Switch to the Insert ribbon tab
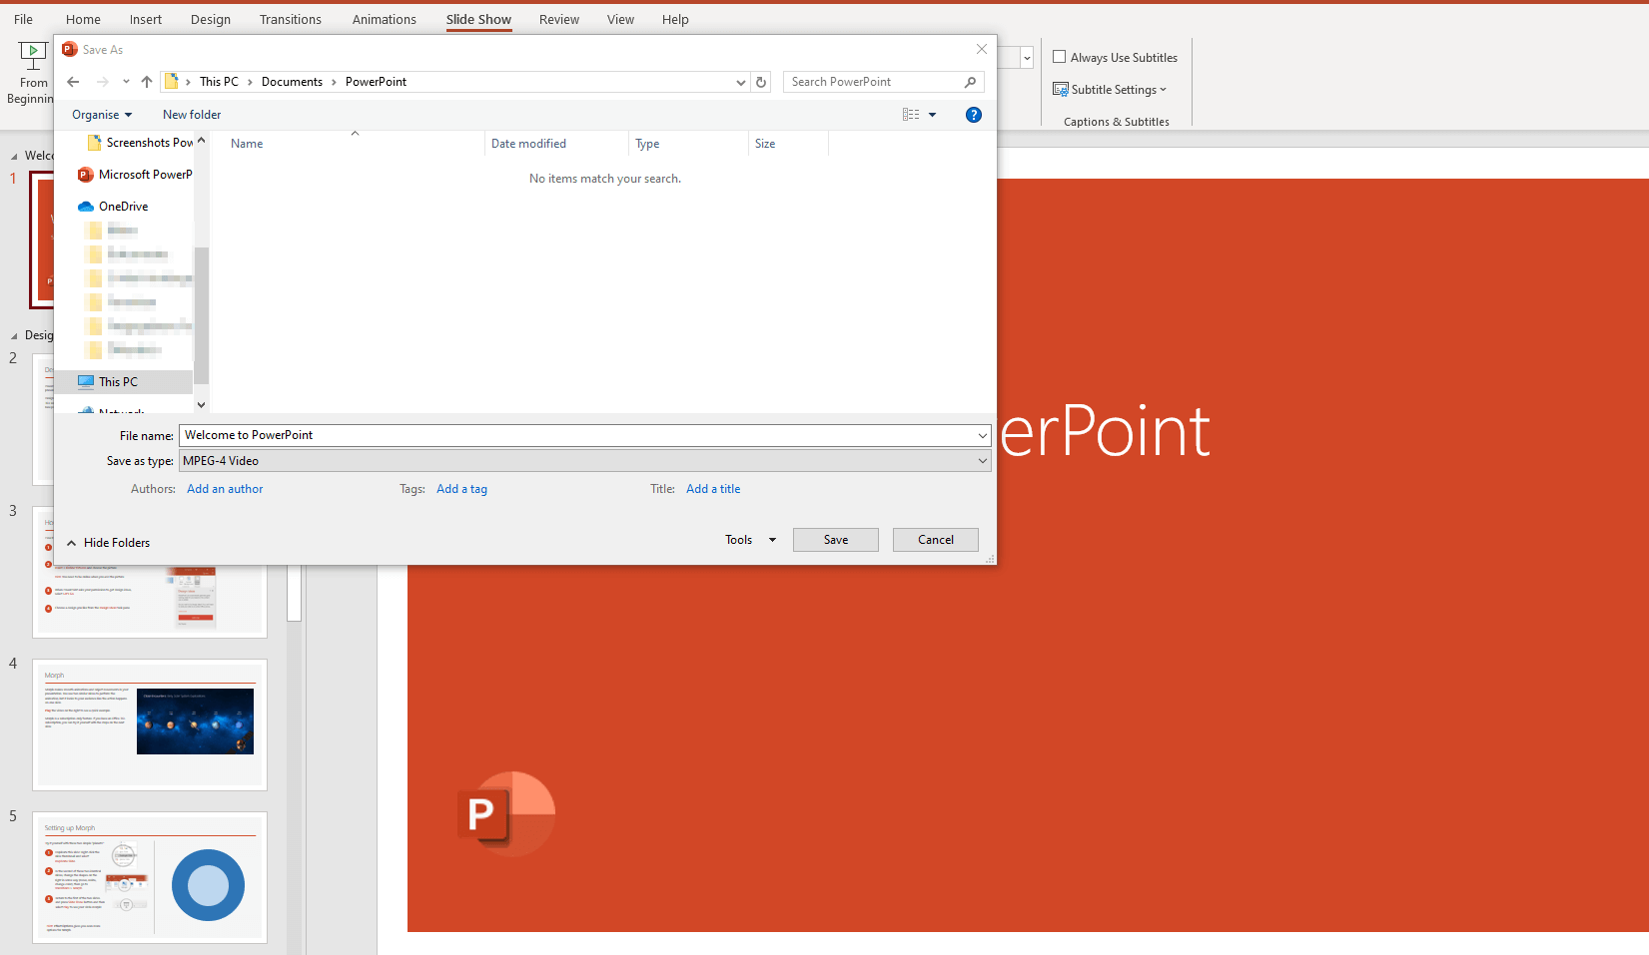Viewport: 1649px width, 955px height. (146, 20)
